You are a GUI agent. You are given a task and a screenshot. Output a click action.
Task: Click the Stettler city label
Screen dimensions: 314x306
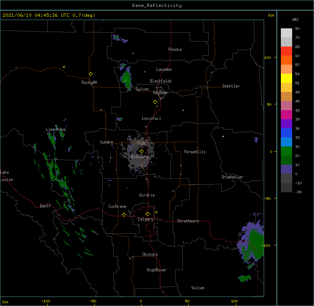(231, 86)
